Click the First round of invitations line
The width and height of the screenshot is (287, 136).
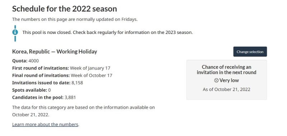pyautogui.click(x=61, y=68)
